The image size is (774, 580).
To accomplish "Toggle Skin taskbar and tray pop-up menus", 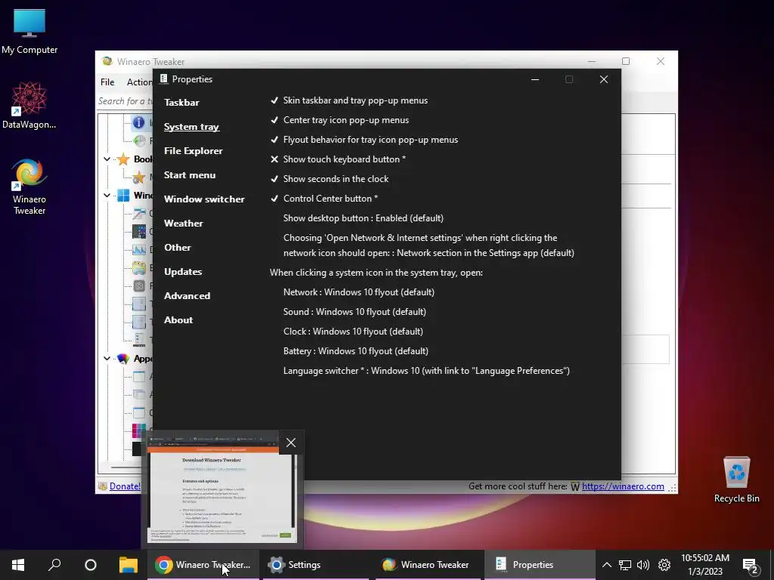I will [349, 100].
